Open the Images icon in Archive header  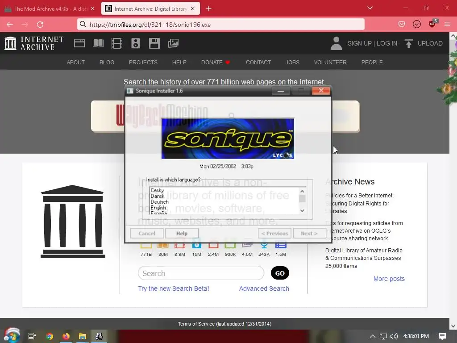point(173,43)
